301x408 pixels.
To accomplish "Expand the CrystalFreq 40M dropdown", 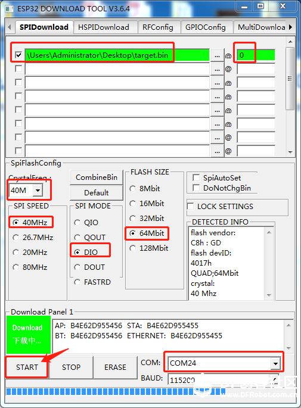I will pyautogui.click(x=38, y=191).
